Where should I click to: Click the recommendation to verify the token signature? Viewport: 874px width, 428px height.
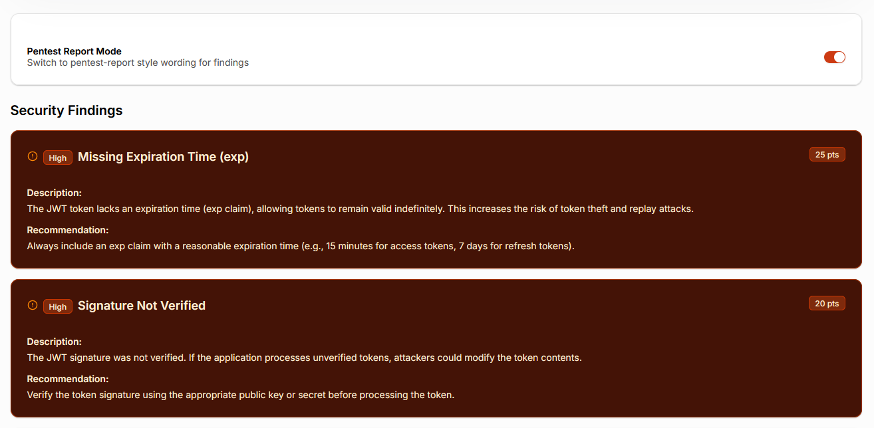click(240, 395)
